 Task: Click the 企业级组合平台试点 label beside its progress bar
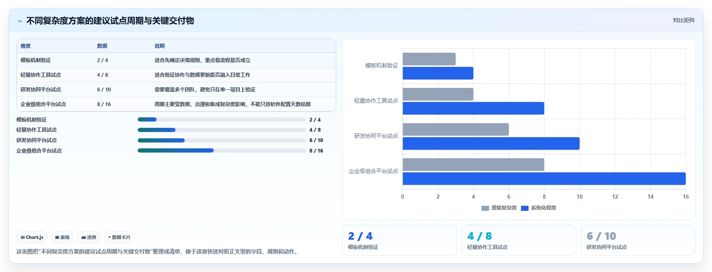click(39, 151)
